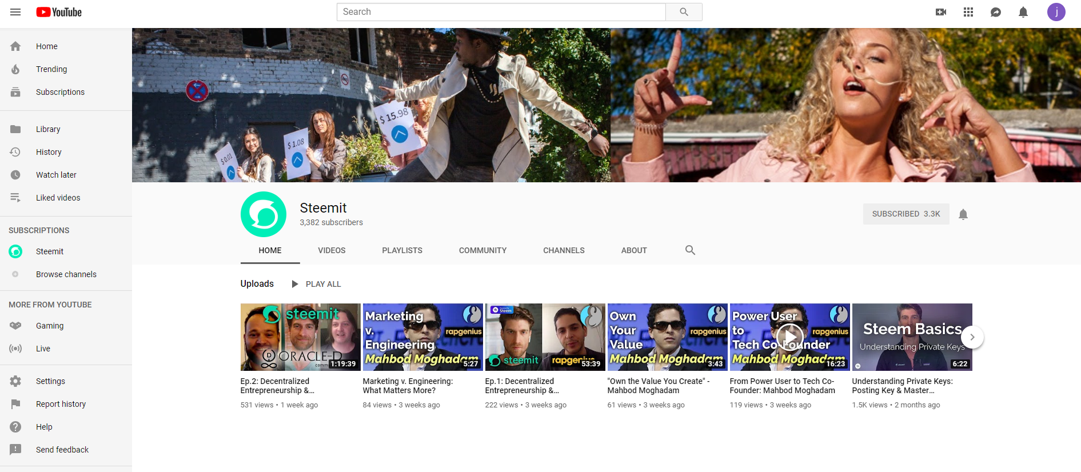This screenshot has height=472, width=1081.
Task: Open Settings gear in sidebar
Action: tap(15, 381)
